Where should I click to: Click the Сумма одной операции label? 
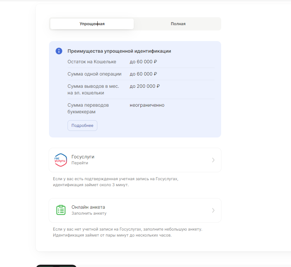pyautogui.click(x=94, y=74)
